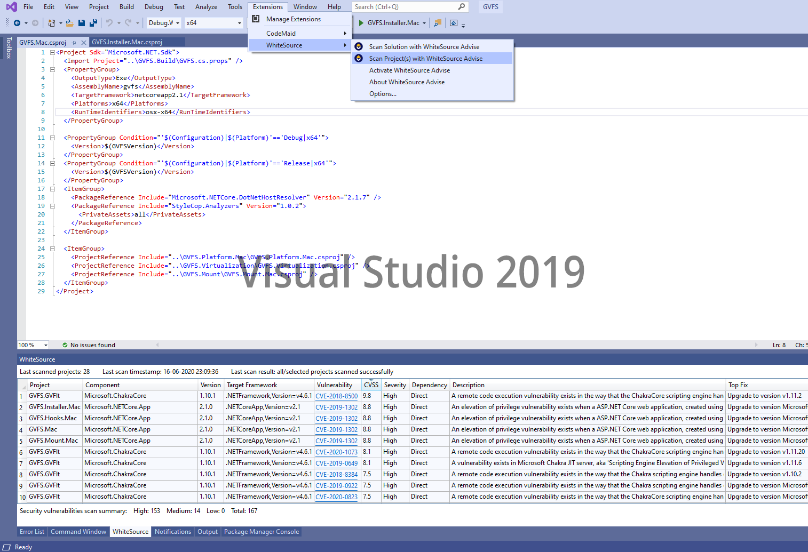808x552 pixels.
Task: Click the Navigate Forward arrow icon
Action: click(x=35, y=23)
